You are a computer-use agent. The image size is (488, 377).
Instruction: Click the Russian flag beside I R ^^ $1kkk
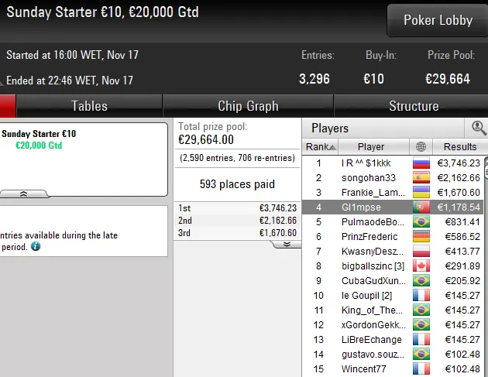click(421, 163)
